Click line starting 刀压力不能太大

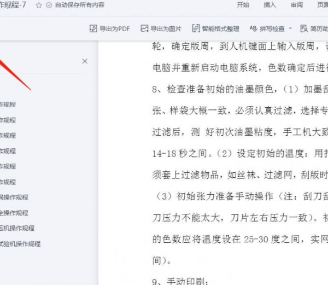240,218
